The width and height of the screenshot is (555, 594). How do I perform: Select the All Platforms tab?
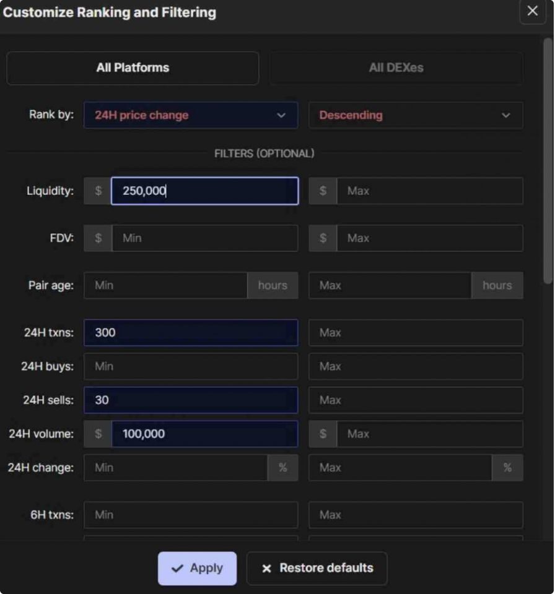133,68
